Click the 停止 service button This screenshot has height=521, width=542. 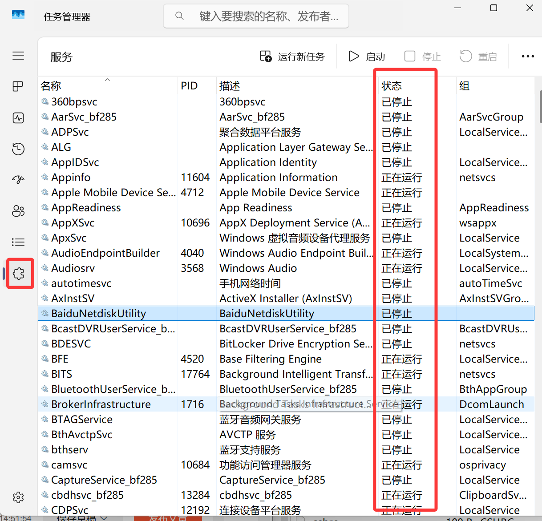pos(422,57)
